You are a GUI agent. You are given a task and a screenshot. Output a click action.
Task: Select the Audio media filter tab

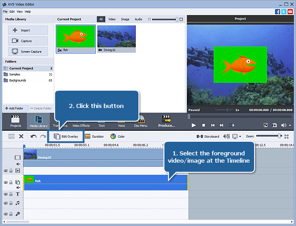point(138,19)
